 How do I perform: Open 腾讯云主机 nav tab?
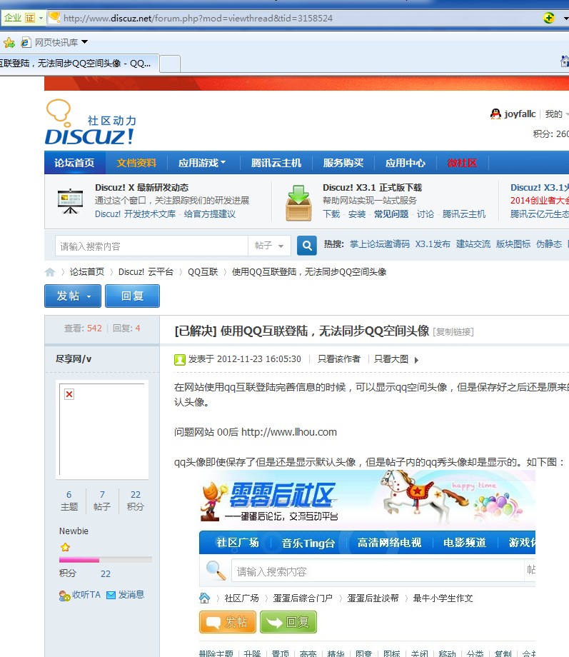point(276,163)
